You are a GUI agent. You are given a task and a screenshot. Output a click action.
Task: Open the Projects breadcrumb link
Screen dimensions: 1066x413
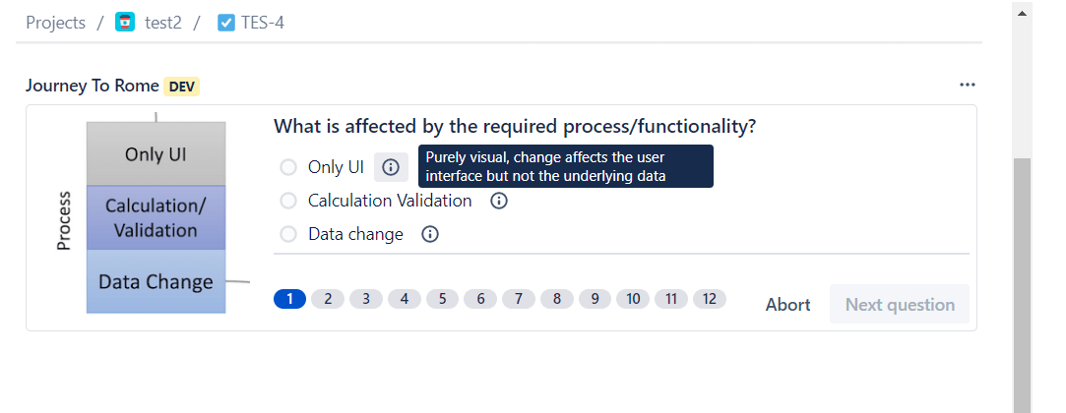click(x=56, y=22)
